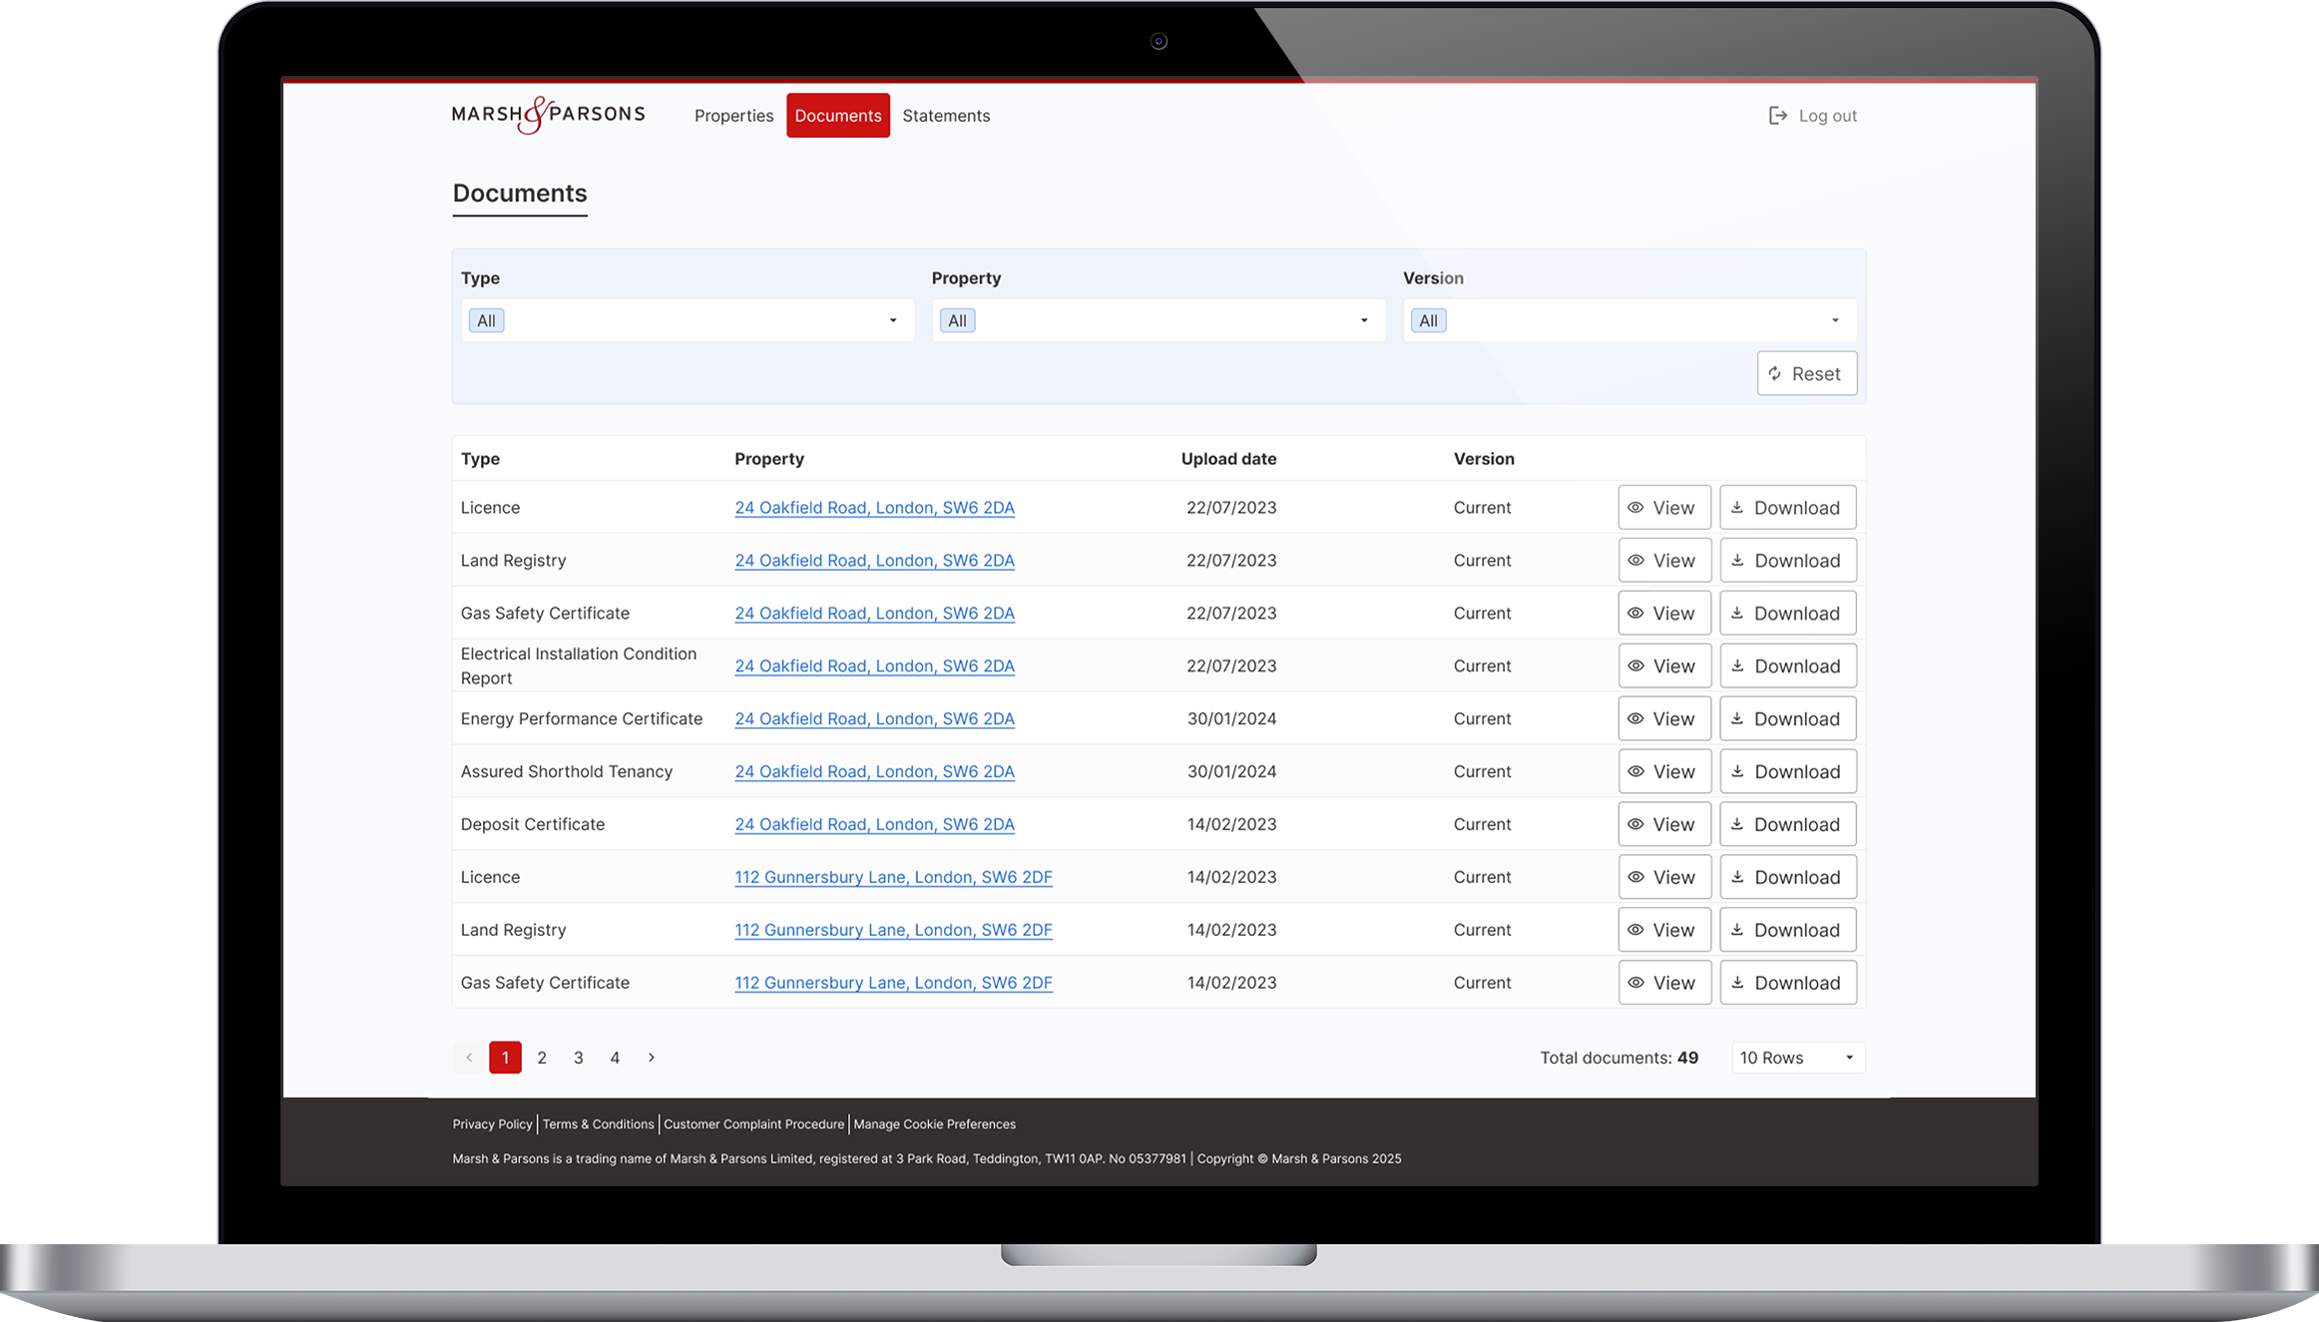This screenshot has width=2319, height=1322.
Task: Click previous page arrow in pagination
Action: click(469, 1058)
